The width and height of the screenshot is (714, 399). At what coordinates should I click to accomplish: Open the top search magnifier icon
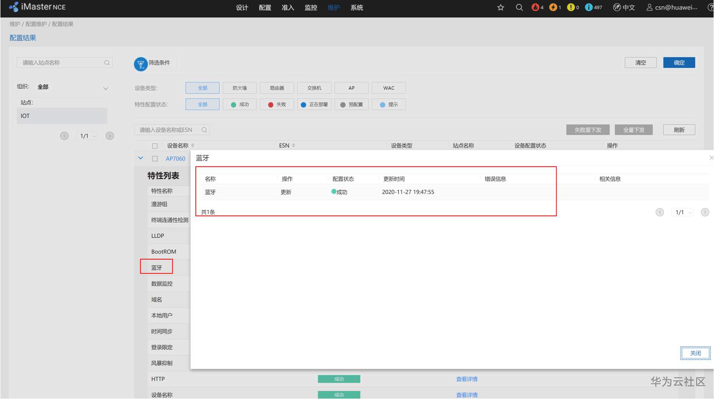[519, 7]
